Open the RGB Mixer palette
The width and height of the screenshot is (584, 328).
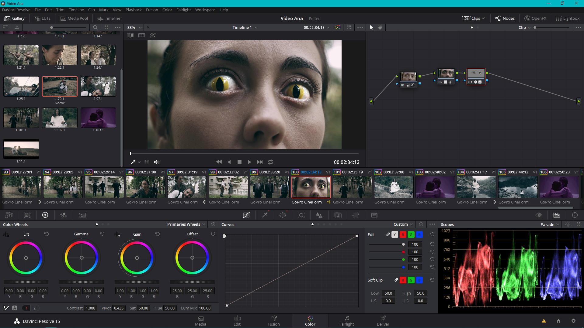click(64, 215)
